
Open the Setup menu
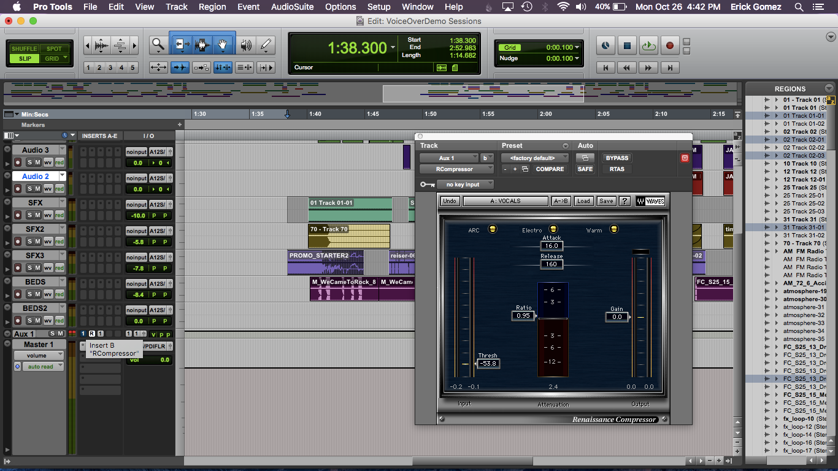pyautogui.click(x=379, y=7)
